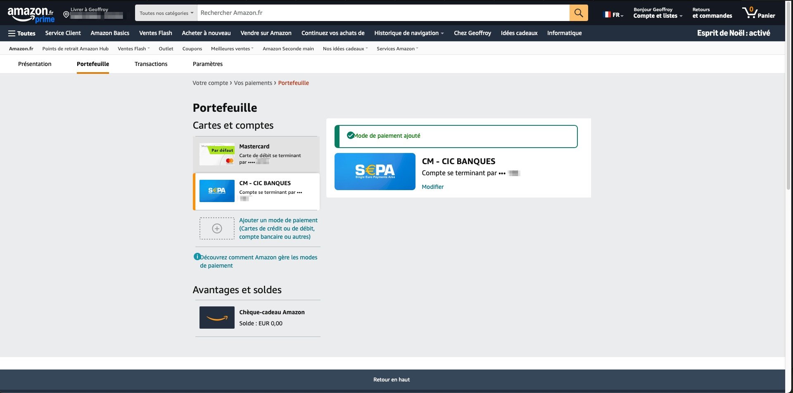Open Ventes Flash in main nav bar
Screen dimensions: 793x393
tap(156, 33)
